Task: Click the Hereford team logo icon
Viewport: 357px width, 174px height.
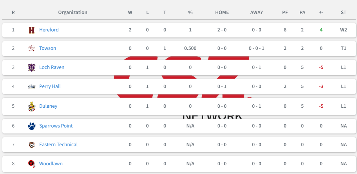Action: pos(32,30)
